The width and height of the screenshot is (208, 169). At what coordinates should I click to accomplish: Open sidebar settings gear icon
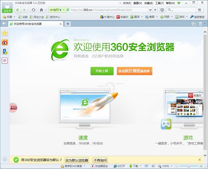coord(5,159)
